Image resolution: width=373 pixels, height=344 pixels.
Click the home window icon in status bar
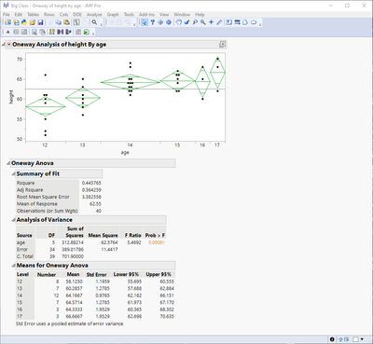340,339
